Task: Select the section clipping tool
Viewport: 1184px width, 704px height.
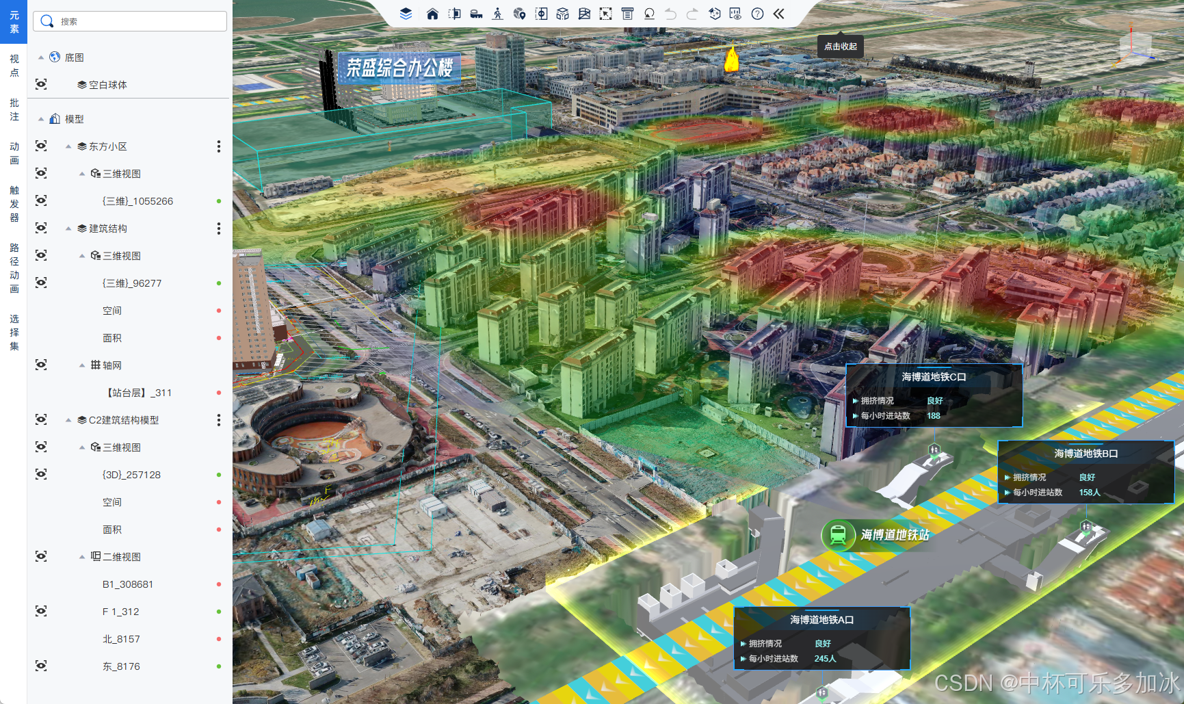Action: 454,14
